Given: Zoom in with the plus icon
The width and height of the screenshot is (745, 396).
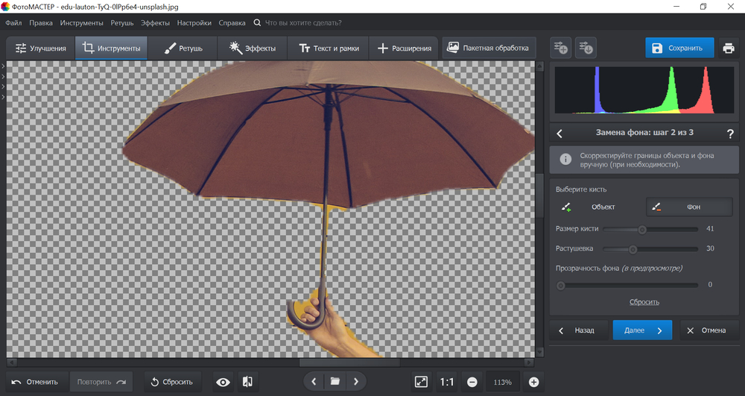Looking at the screenshot, I should click(x=533, y=382).
